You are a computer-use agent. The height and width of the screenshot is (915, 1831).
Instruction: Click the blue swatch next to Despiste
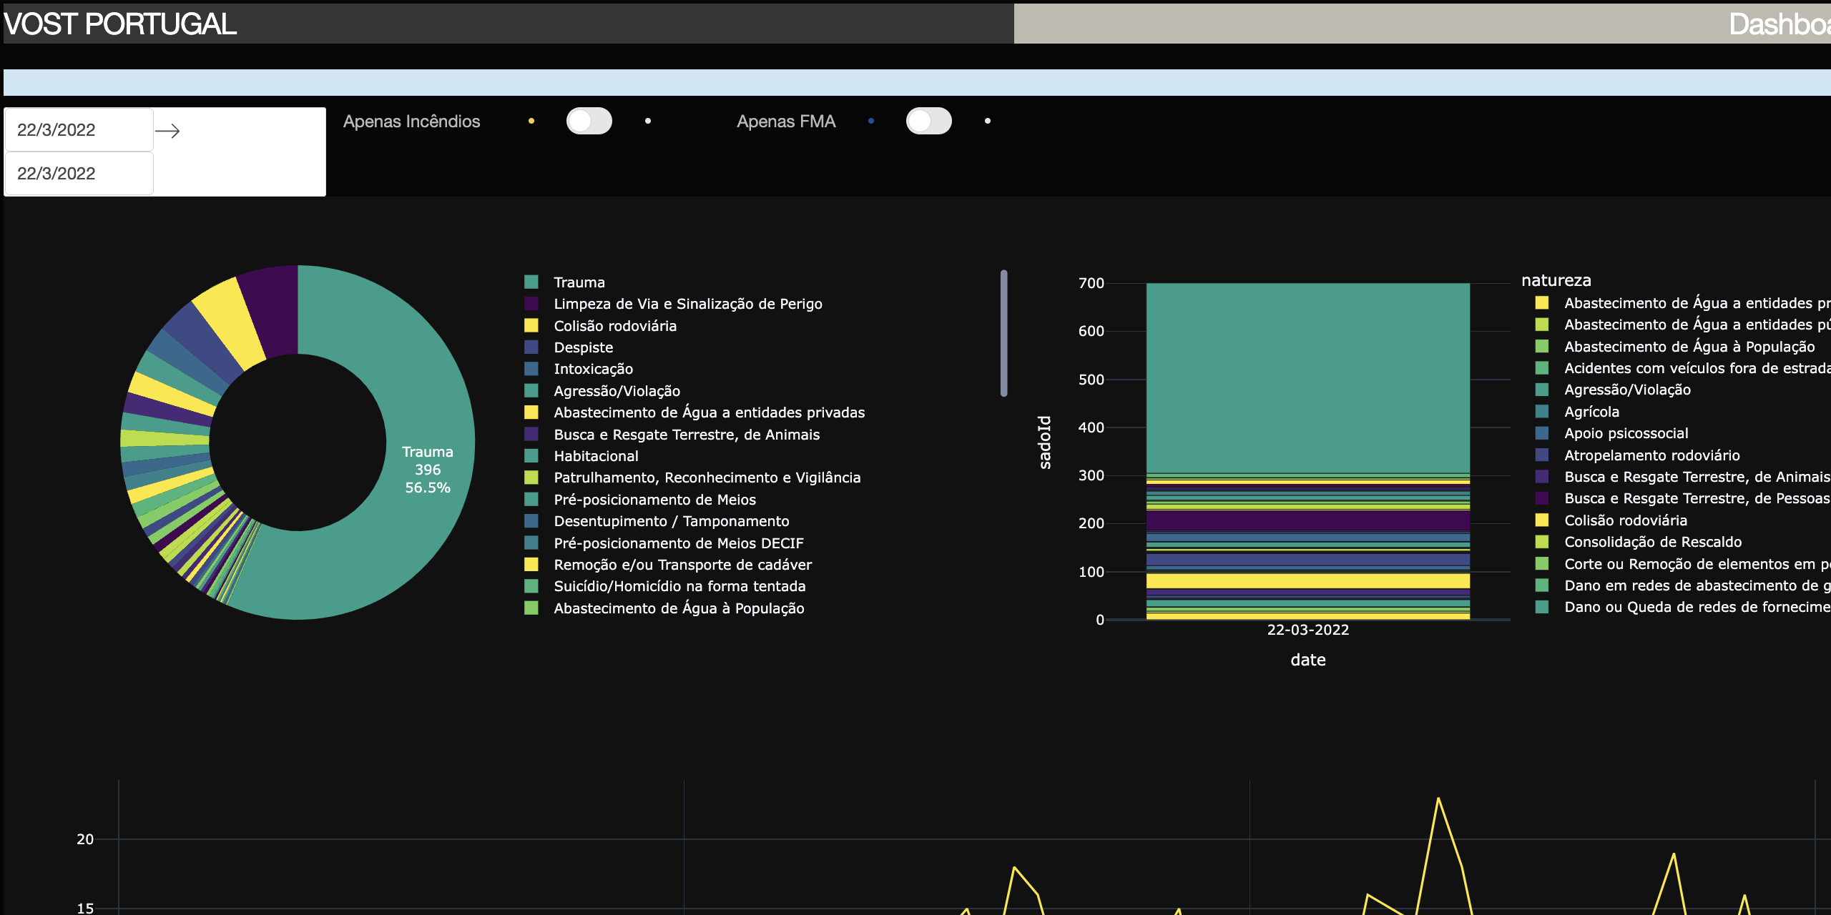point(532,347)
